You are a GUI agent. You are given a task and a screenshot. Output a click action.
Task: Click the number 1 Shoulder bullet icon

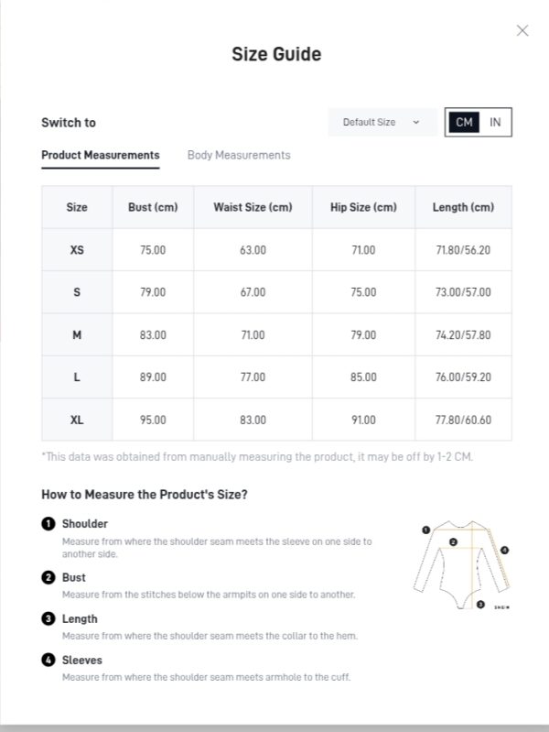point(48,524)
